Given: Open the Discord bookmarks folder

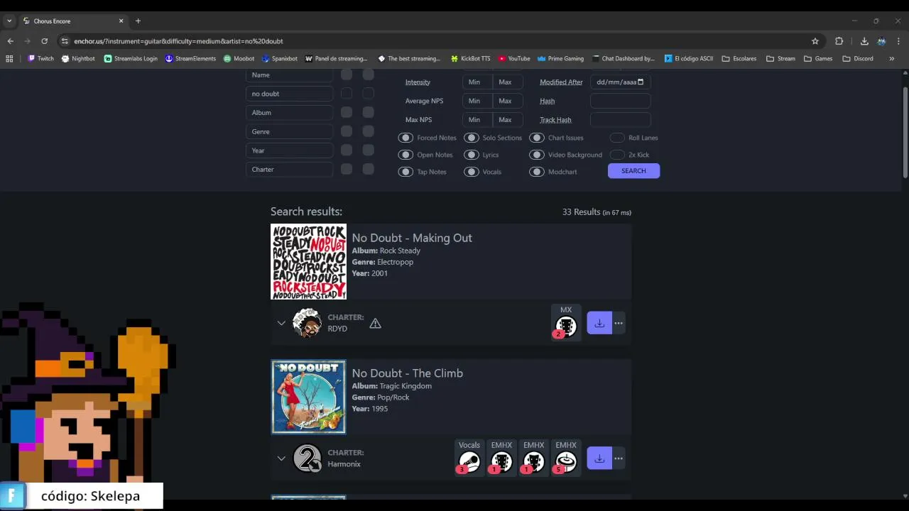Looking at the screenshot, I should pyautogui.click(x=858, y=58).
